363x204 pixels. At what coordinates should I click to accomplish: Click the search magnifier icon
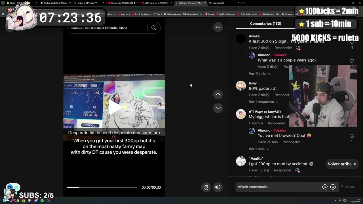point(154,28)
